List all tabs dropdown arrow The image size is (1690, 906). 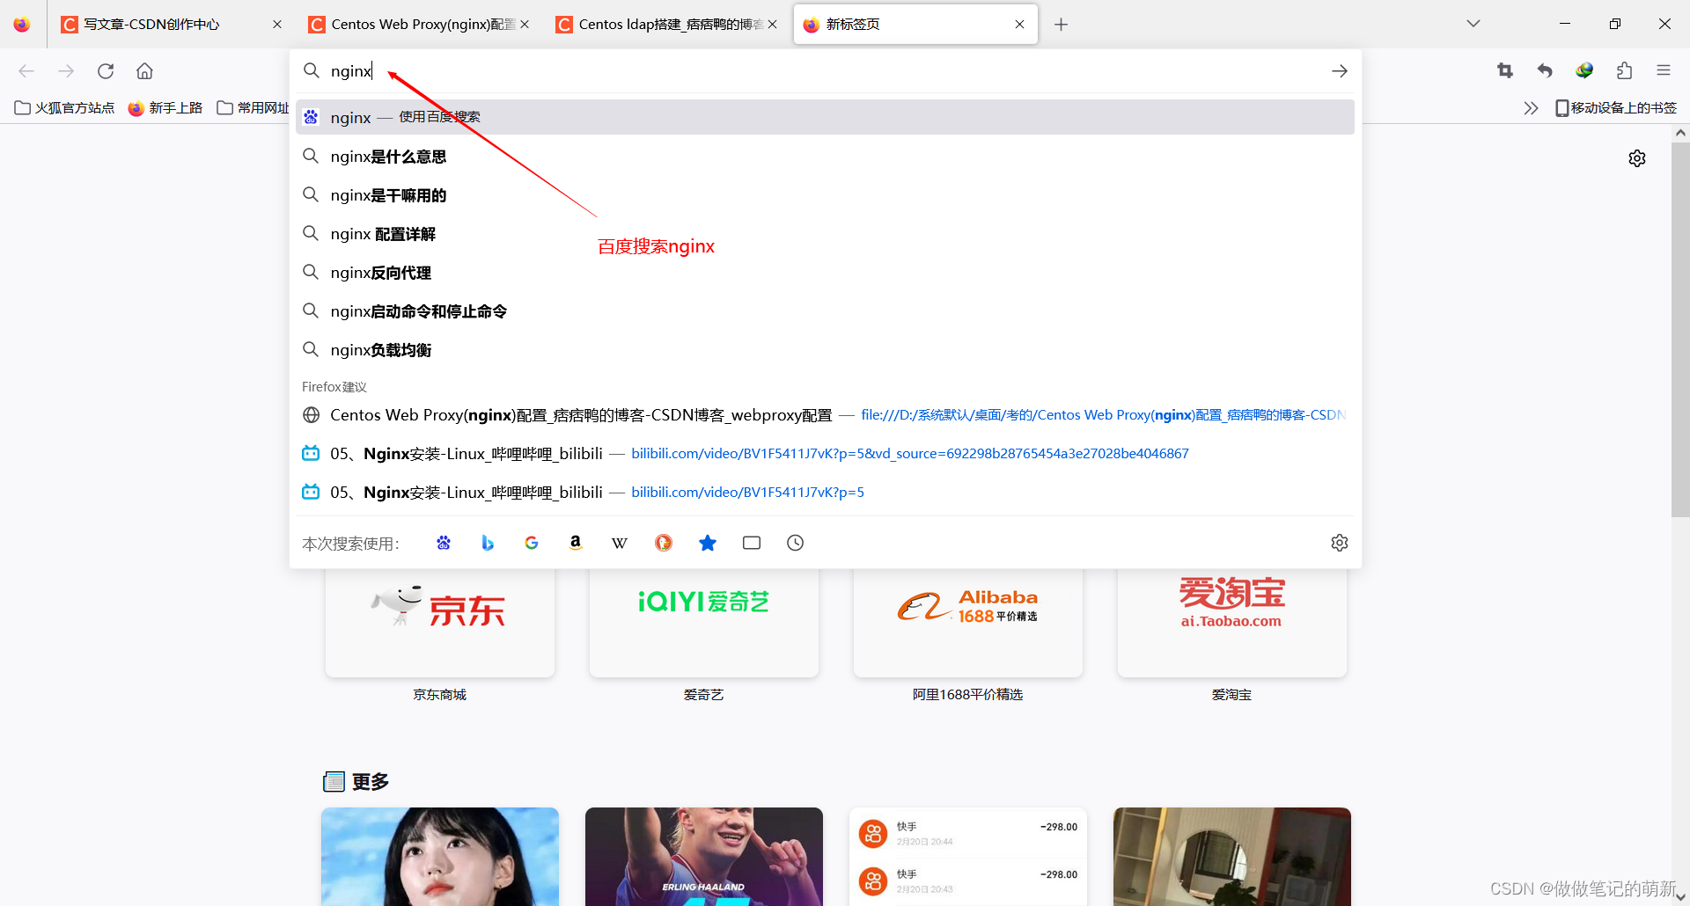coord(1473,25)
